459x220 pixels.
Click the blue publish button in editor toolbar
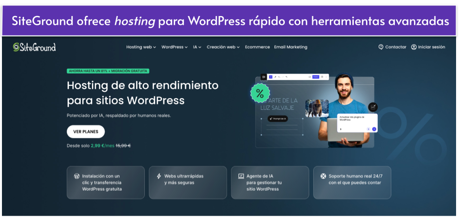point(316,77)
